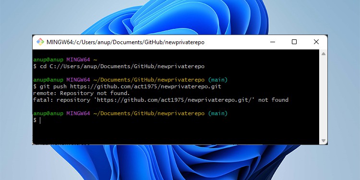Click the github.com URL in the push command
Viewport: 360px width, 180px height.
pos(145,87)
